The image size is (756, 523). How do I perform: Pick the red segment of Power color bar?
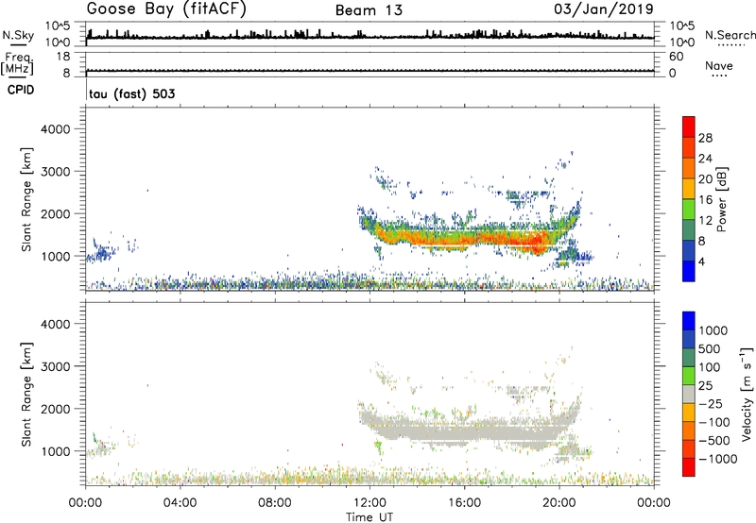[x=690, y=133]
